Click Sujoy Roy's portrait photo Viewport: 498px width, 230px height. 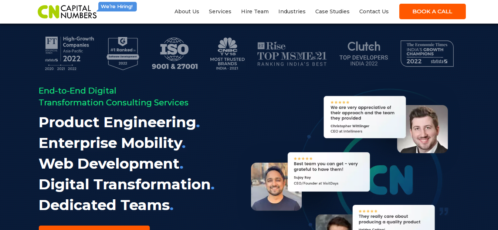[276, 187]
